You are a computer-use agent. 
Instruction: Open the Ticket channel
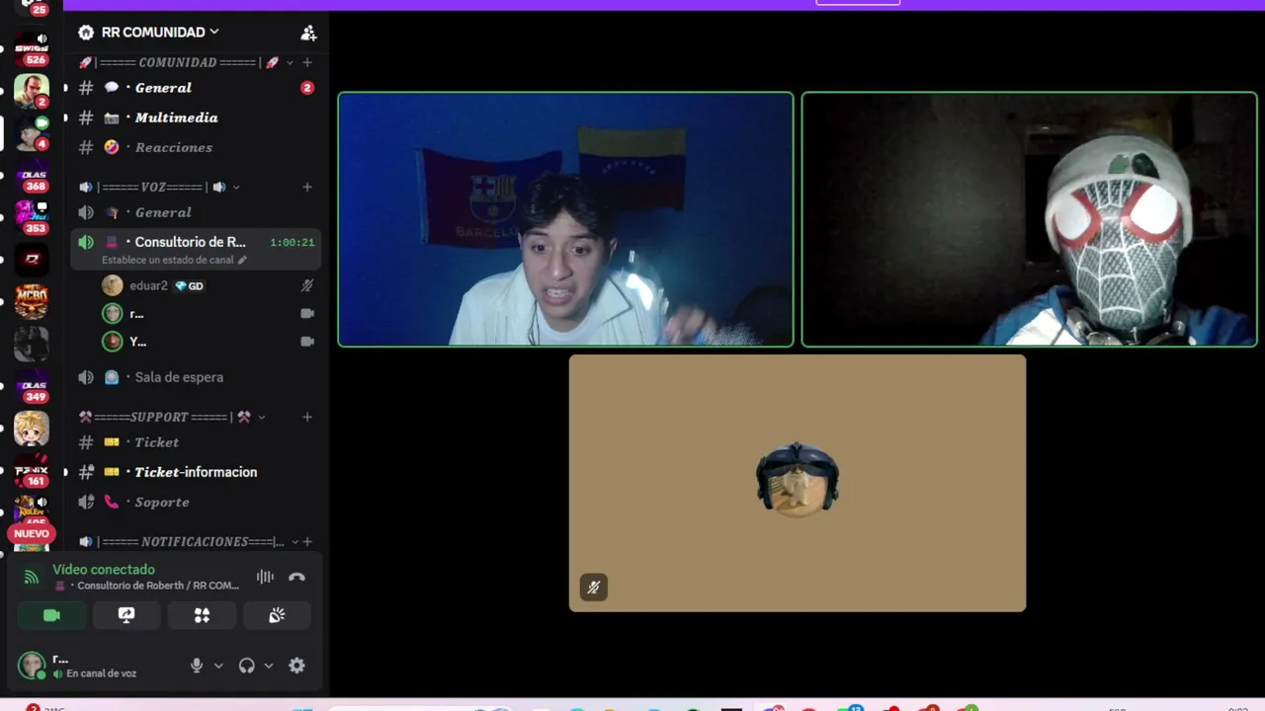[x=196, y=442]
